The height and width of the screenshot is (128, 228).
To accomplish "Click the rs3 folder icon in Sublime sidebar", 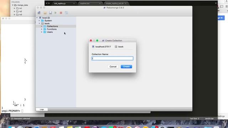I will point(17,15).
